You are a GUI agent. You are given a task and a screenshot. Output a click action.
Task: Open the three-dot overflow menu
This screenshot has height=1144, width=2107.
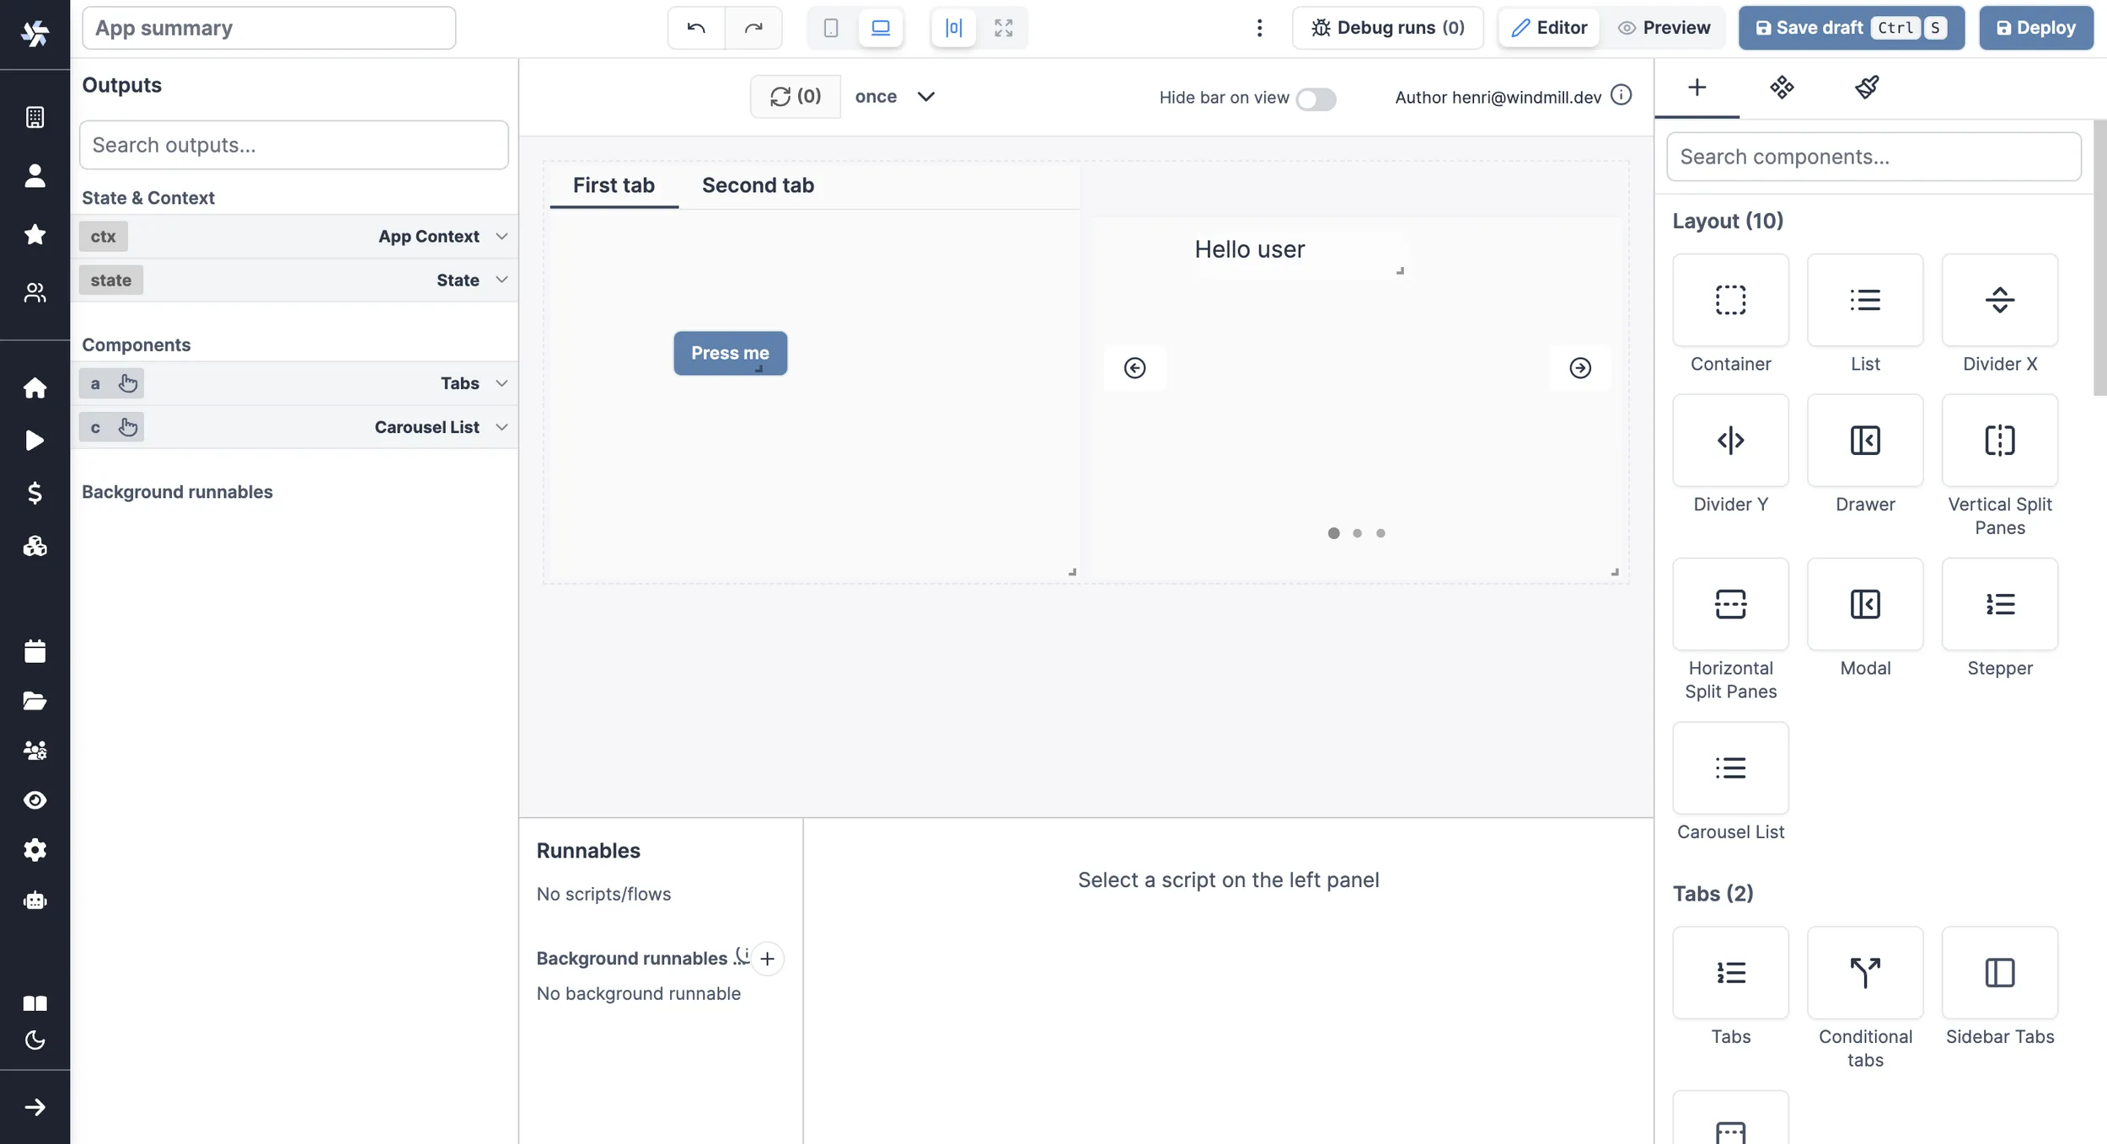pos(1259,27)
